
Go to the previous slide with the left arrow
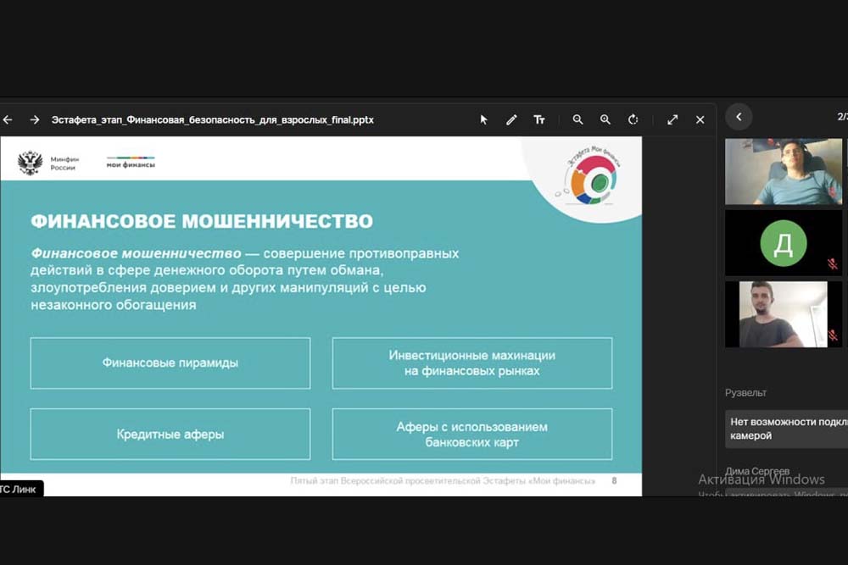point(8,120)
